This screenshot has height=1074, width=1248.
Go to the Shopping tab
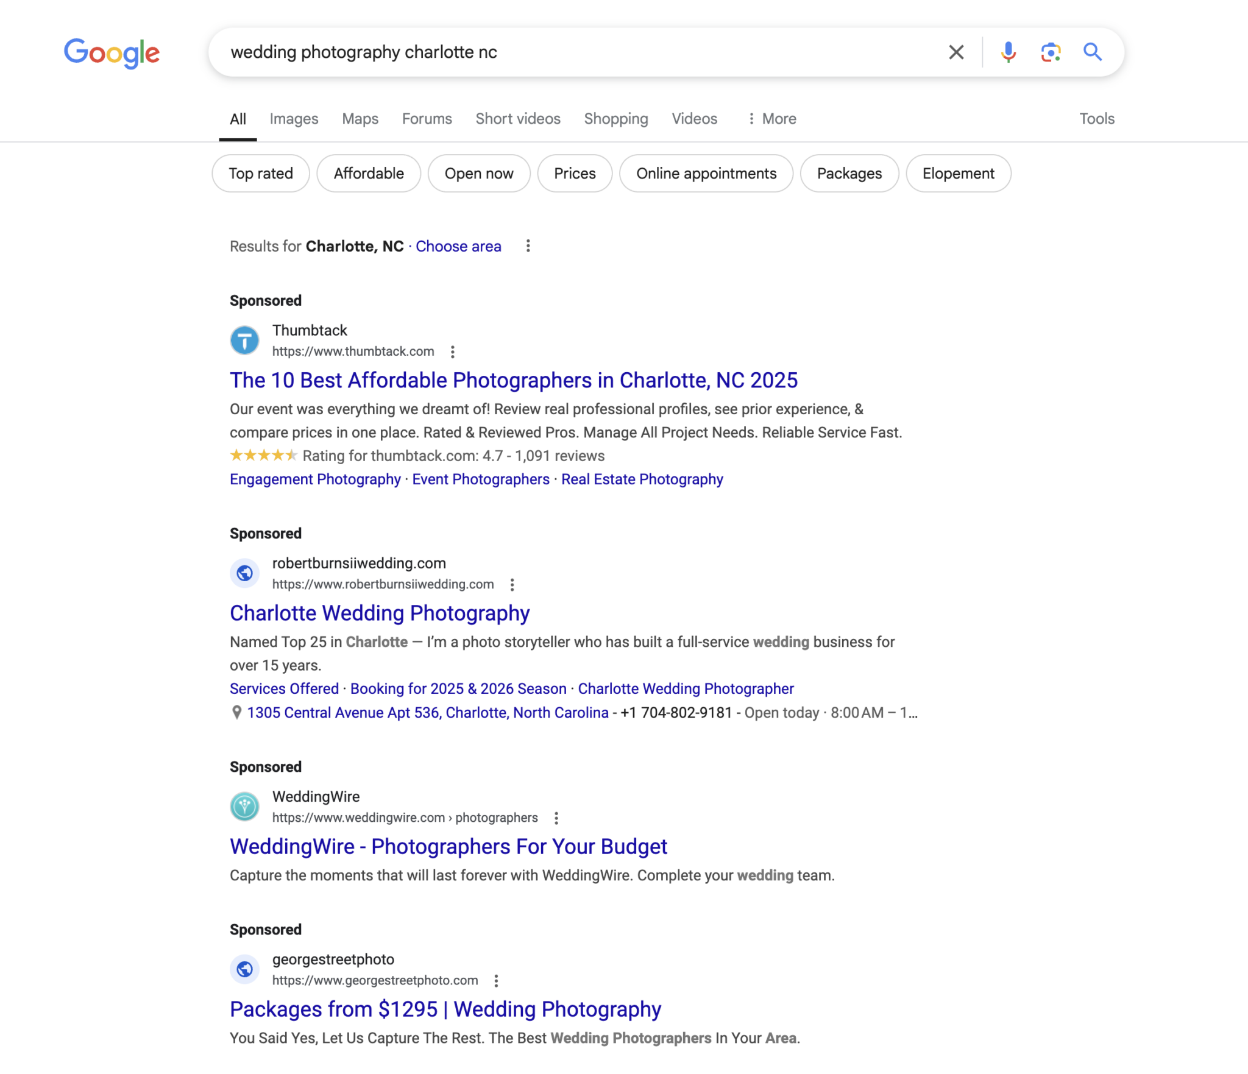click(x=616, y=119)
